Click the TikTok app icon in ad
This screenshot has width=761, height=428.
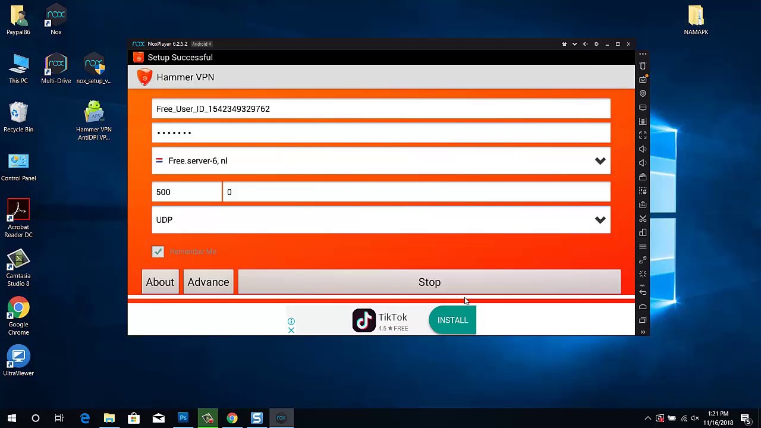point(364,320)
